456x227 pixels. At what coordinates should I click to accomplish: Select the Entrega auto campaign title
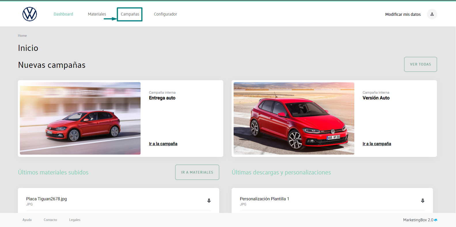[x=162, y=98]
